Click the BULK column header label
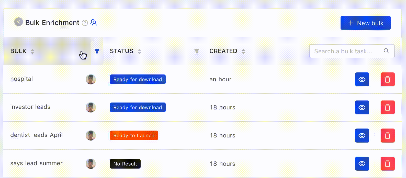The image size is (406, 178). click(18, 51)
